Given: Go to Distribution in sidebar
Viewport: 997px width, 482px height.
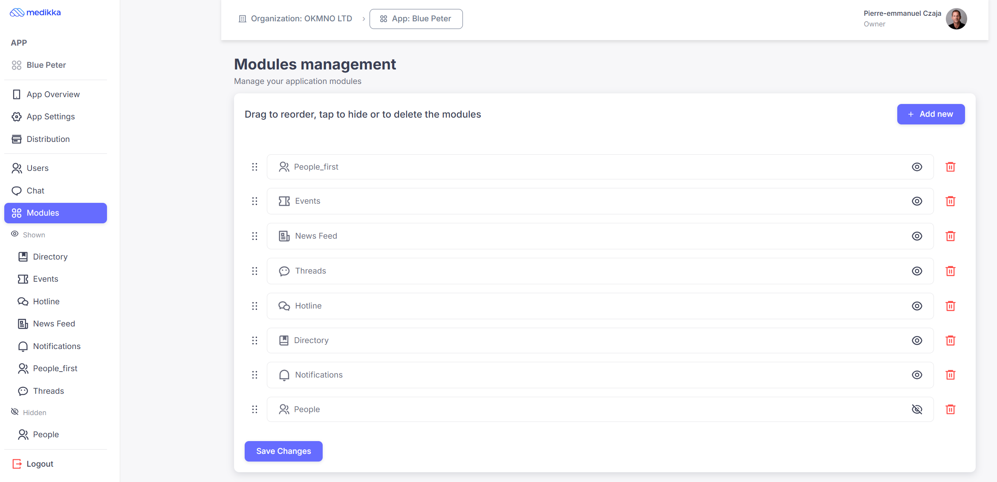Looking at the screenshot, I should tap(48, 139).
